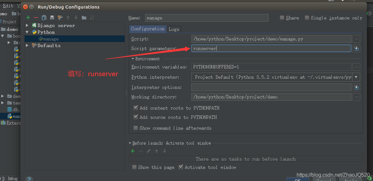Image resolution: width=373 pixels, height=181 pixels.
Task: Select the Django server tree item
Action: 56,25
